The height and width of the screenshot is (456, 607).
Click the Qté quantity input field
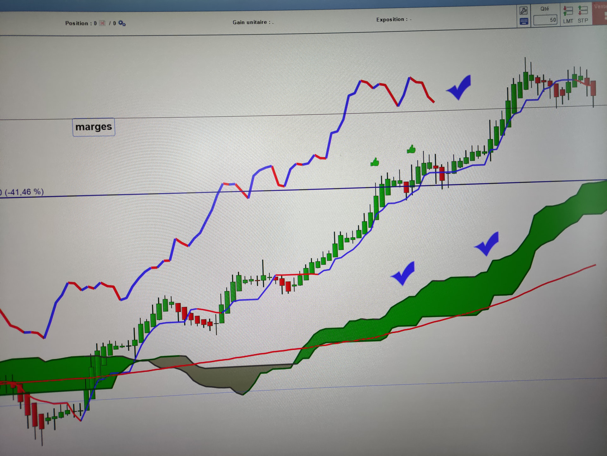545,20
